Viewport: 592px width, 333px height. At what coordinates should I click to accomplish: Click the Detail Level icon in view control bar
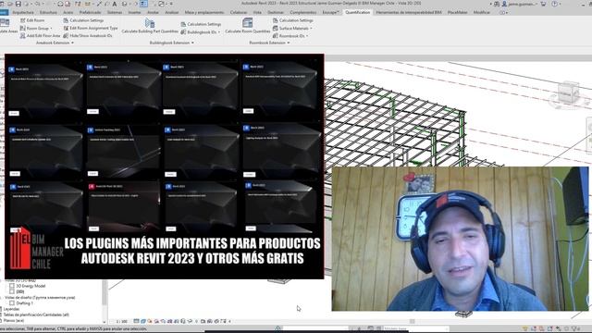click(x=136, y=321)
